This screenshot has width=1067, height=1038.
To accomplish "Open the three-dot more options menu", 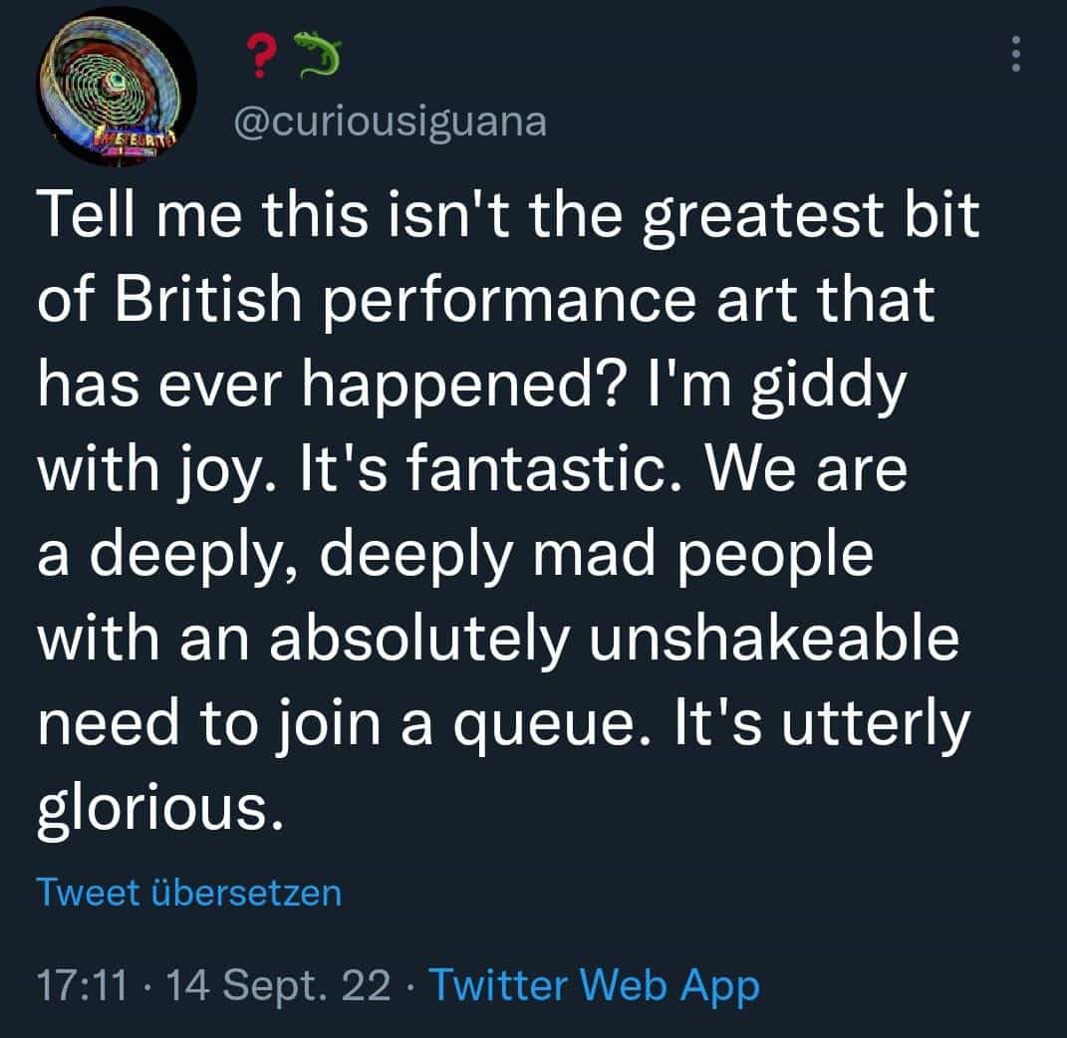I will pyautogui.click(x=1016, y=54).
